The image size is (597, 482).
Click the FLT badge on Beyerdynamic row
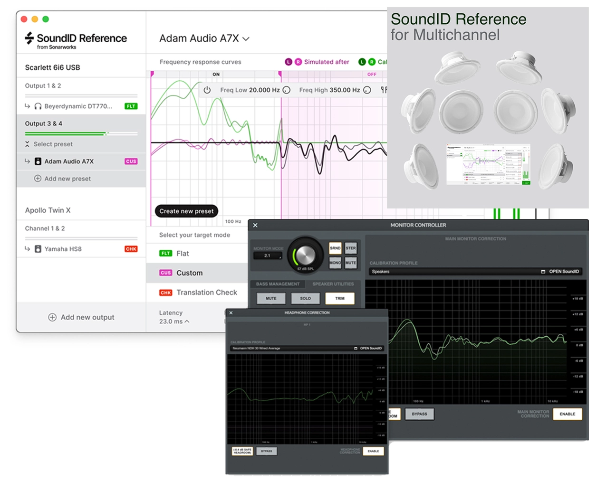131,106
